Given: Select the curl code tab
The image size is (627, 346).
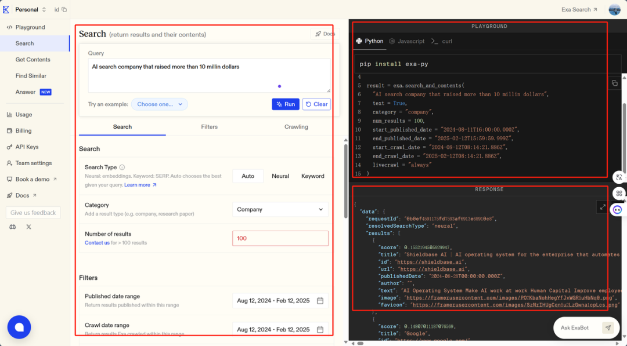Looking at the screenshot, I should click(x=442, y=41).
